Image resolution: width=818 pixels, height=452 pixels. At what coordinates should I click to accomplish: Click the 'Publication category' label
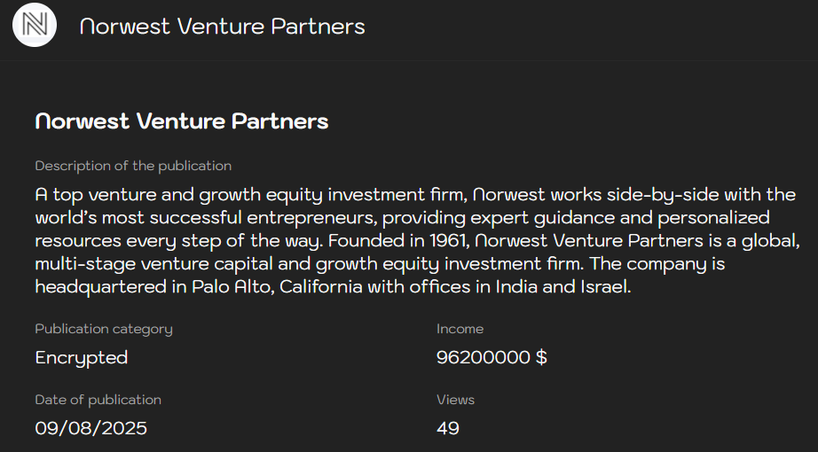point(104,329)
